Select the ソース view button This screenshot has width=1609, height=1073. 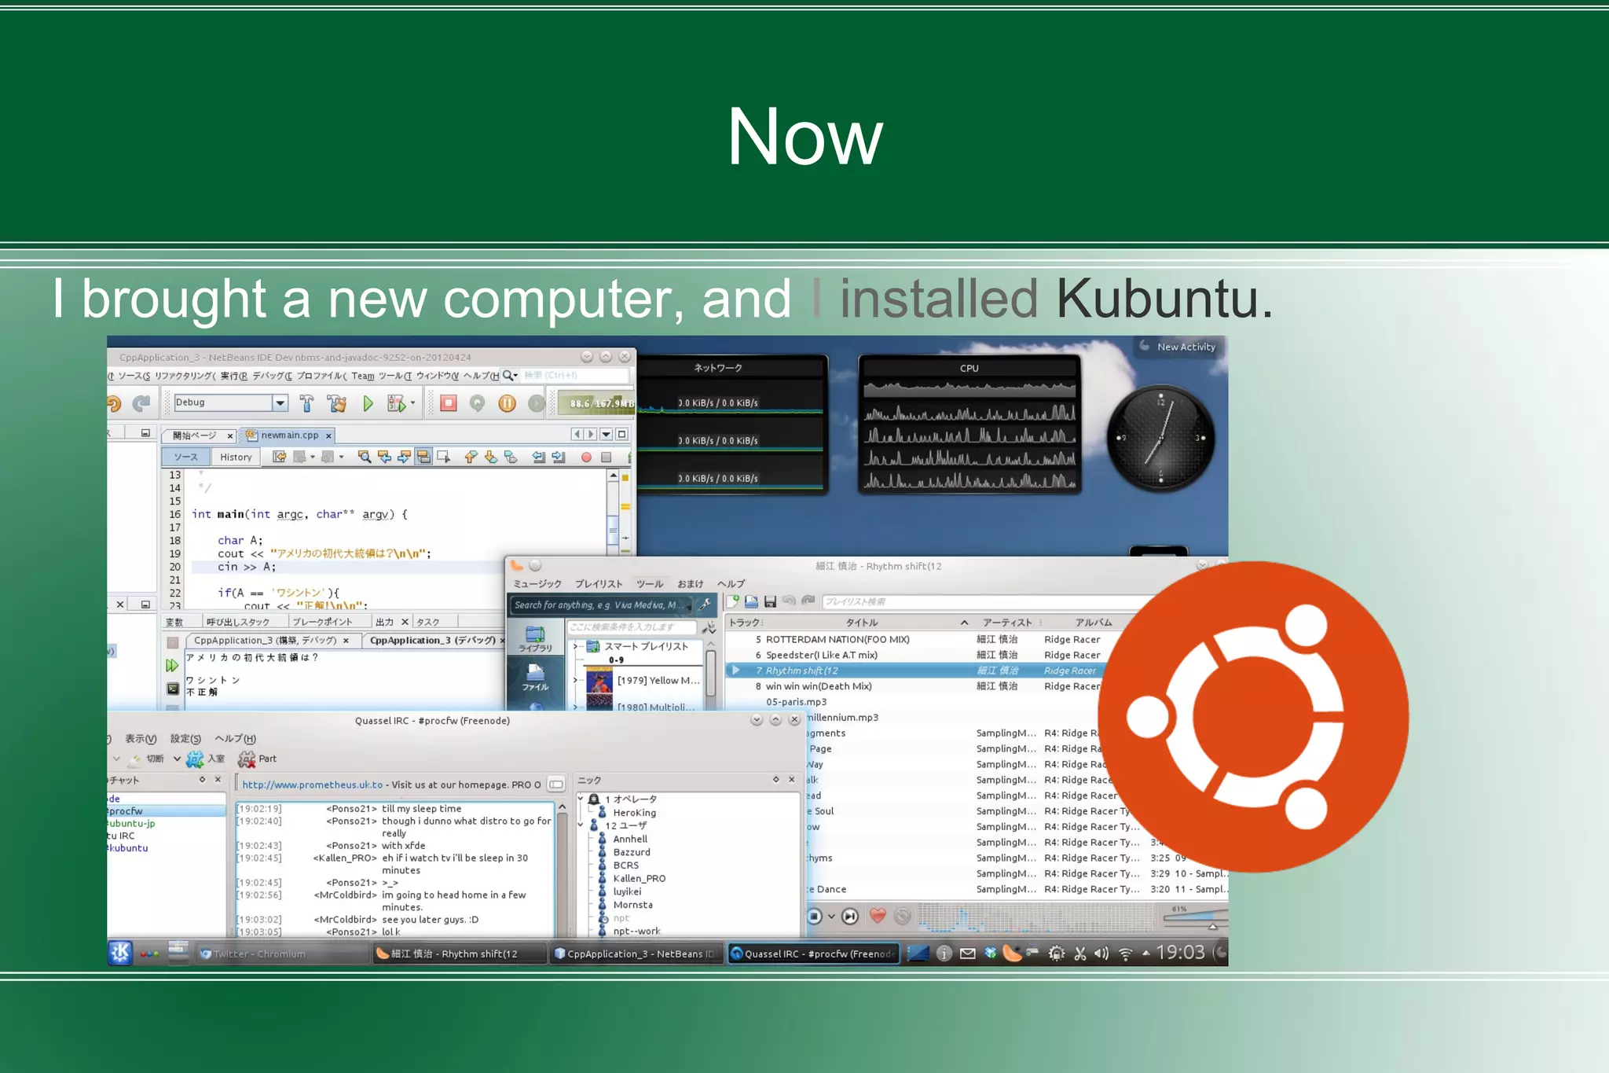186,457
